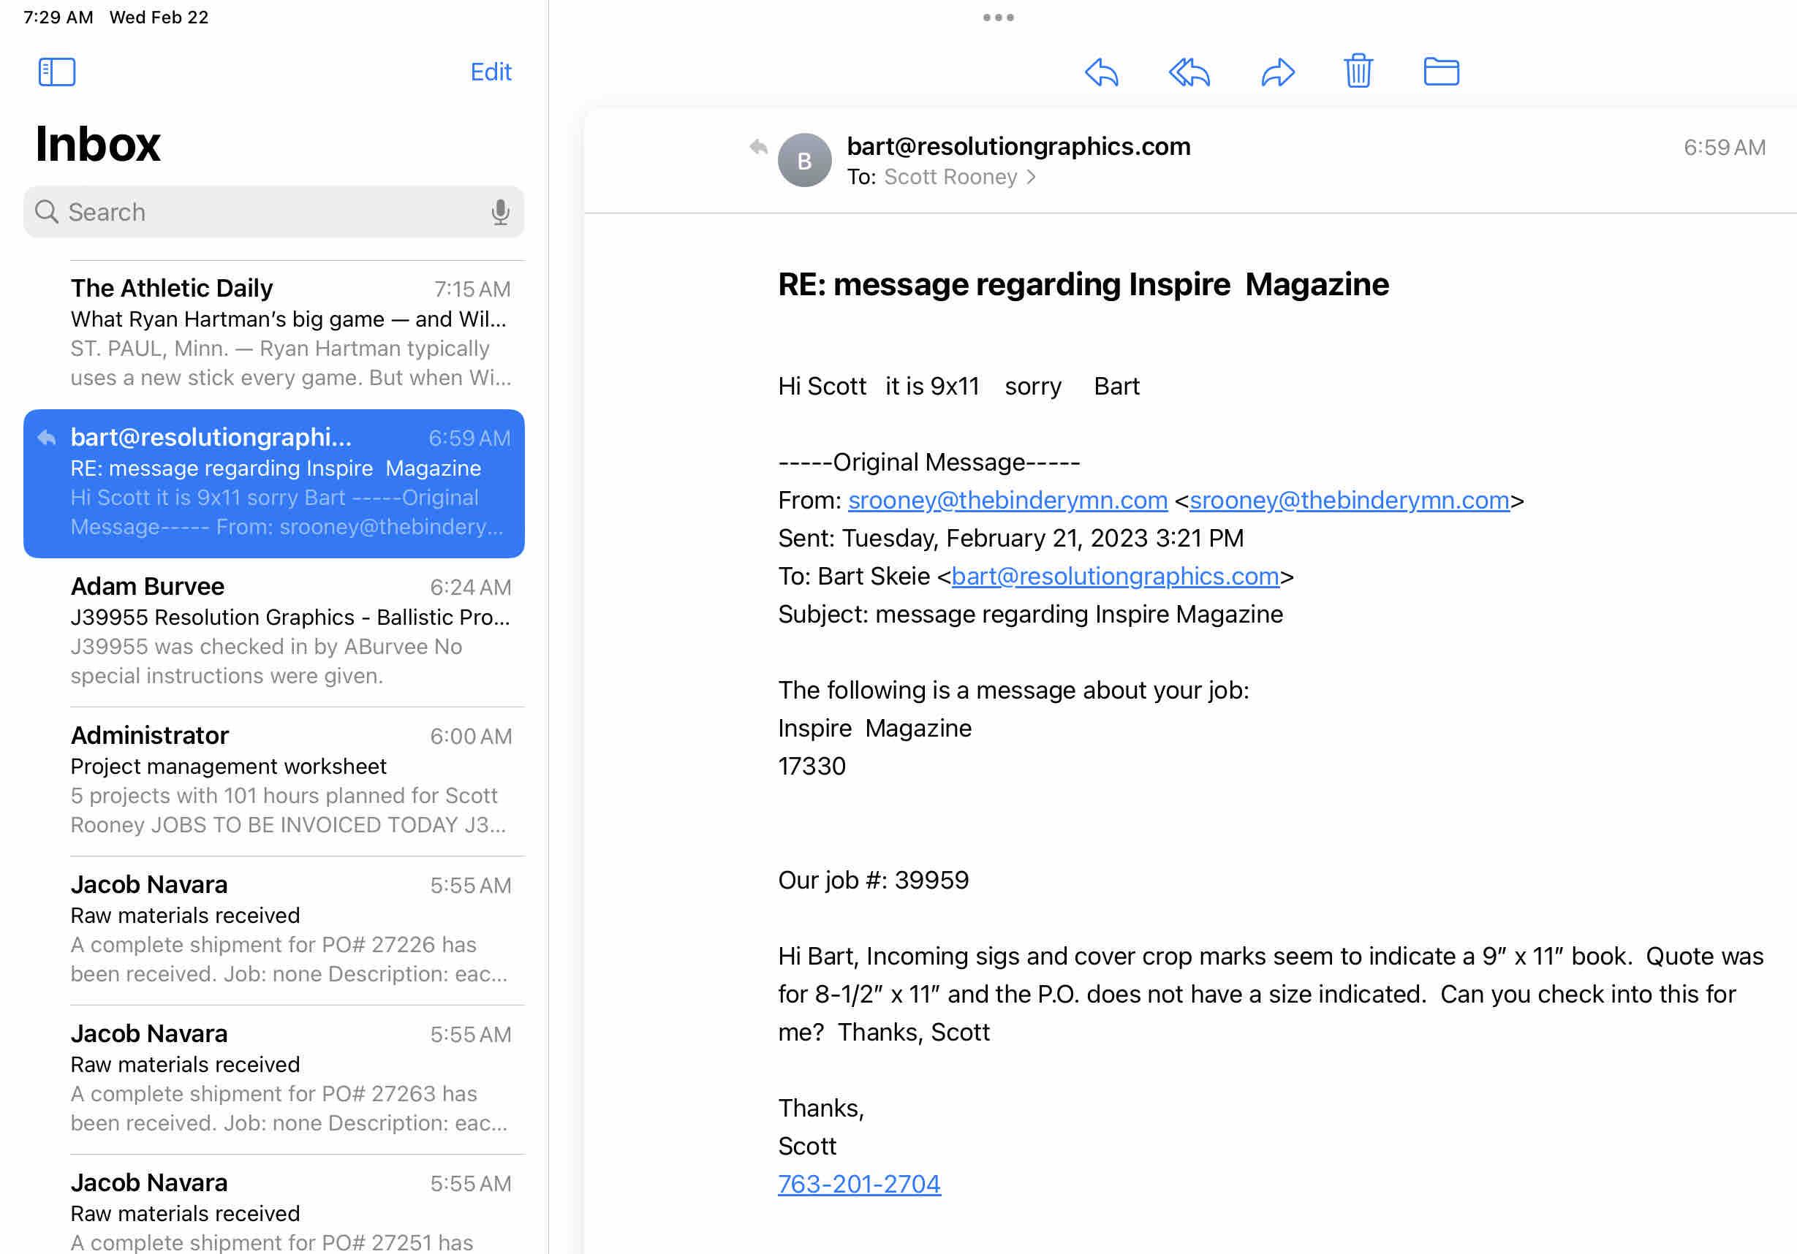
Task: Open Jacob Navara PO# 27226 email
Action: pyautogui.click(x=290, y=929)
